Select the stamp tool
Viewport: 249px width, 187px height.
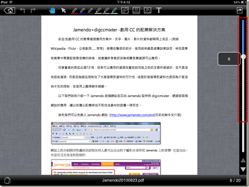pos(136,10)
